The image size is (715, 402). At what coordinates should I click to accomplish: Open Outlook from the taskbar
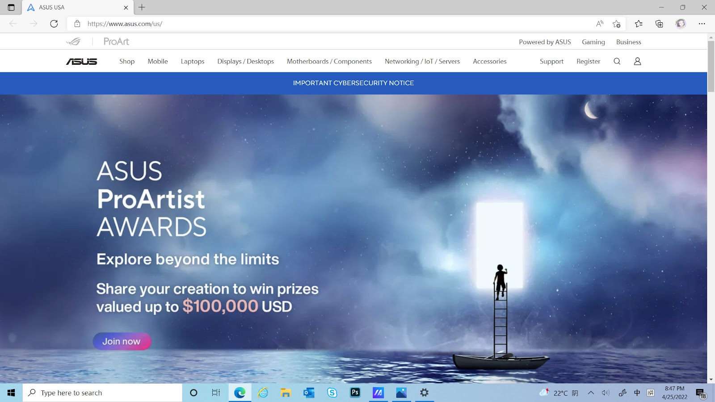point(309,393)
